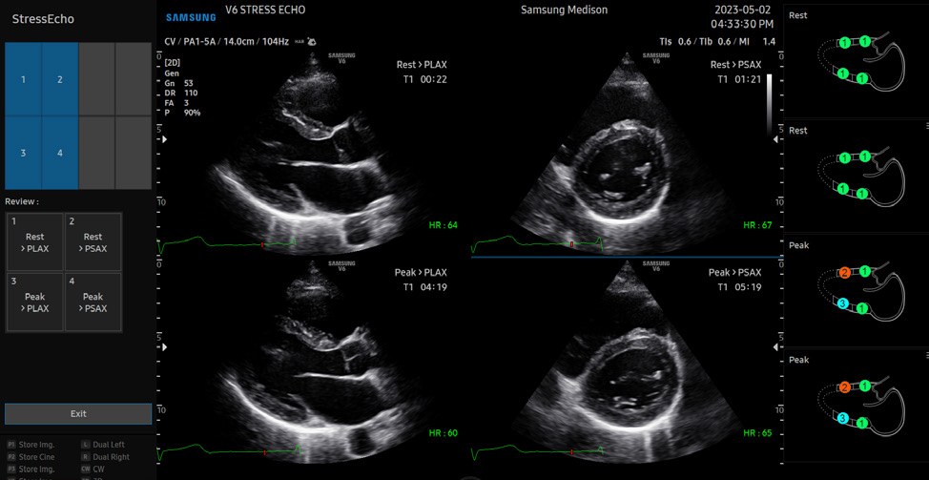Select the L Dual Left icon
This screenshot has width=929, height=480.
click(x=85, y=445)
